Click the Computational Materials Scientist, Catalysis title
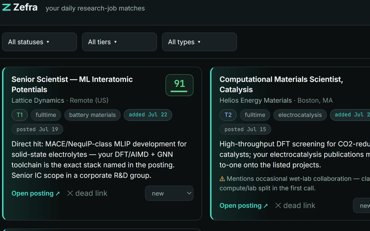Image resolution: width=370 pixels, height=231 pixels. pos(281,84)
